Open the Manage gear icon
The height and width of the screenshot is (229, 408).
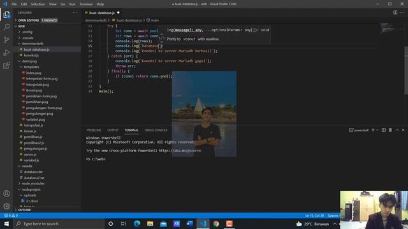pos(6,206)
